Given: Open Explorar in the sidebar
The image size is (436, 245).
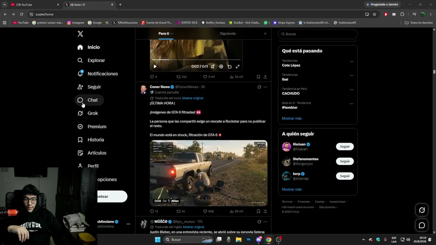Looking at the screenshot, I should (x=91, y=61).
